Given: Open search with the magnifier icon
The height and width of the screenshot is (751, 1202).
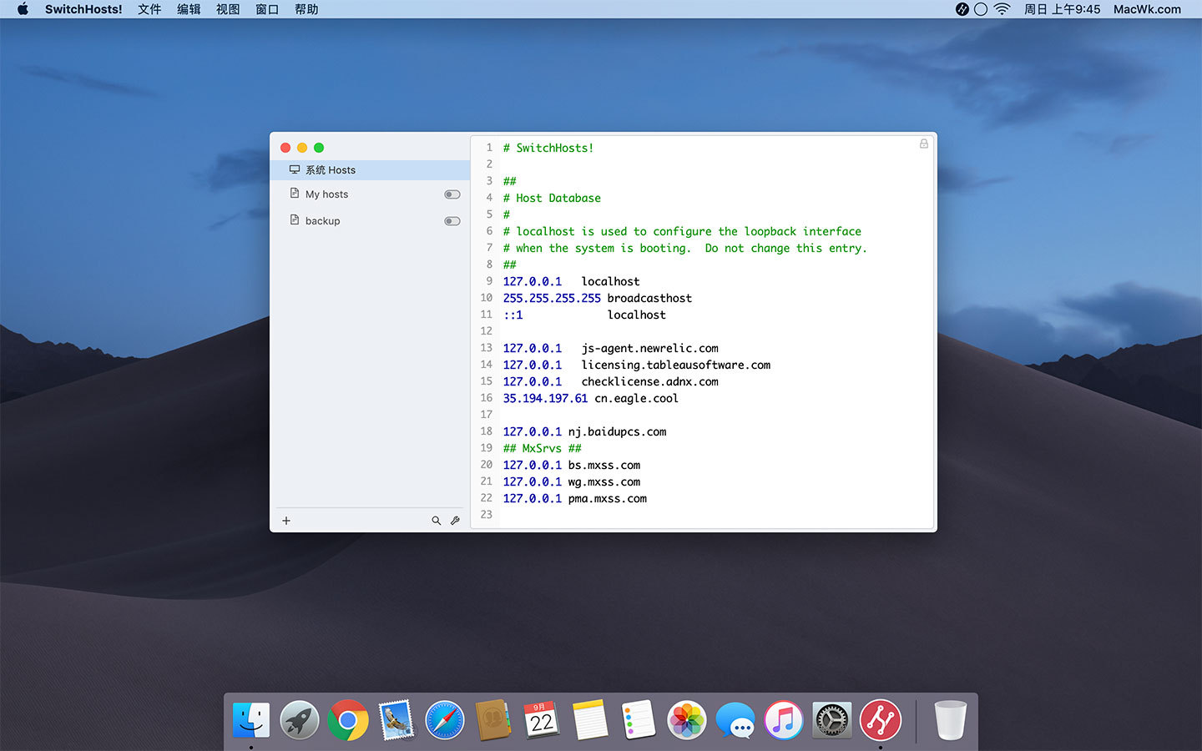Looking at the screenshot, I should click(436, 521).
